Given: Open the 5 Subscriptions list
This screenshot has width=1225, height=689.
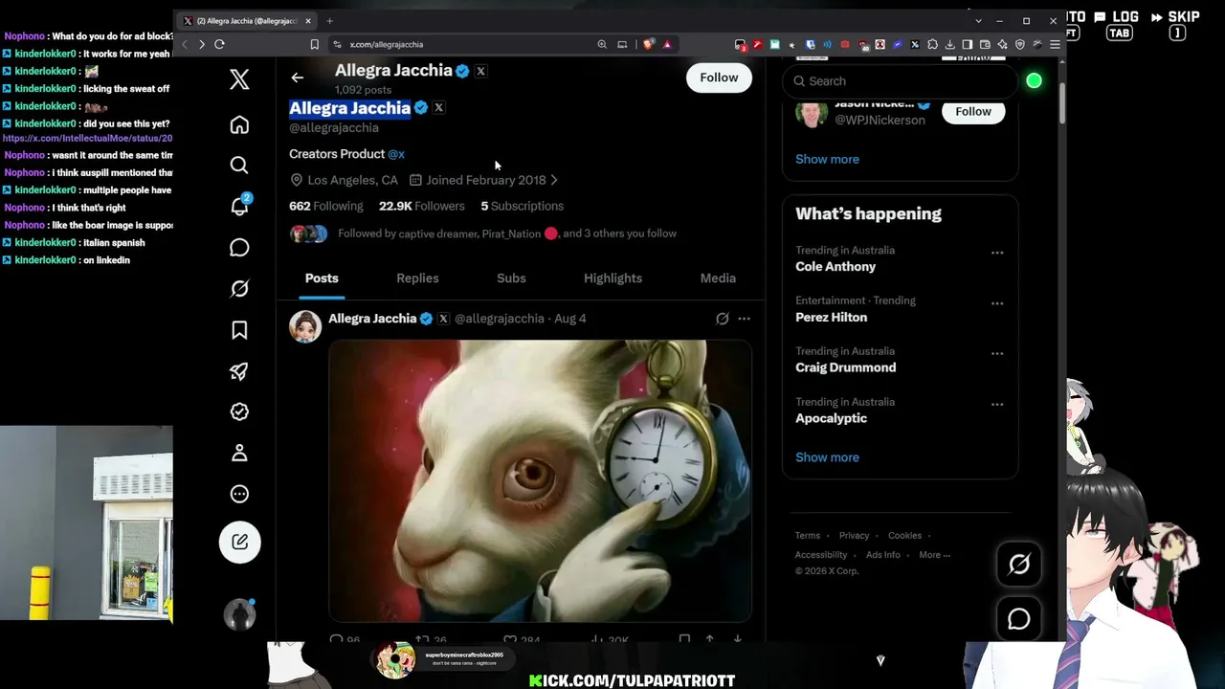Looking at the screenshot, I should 523,206.
